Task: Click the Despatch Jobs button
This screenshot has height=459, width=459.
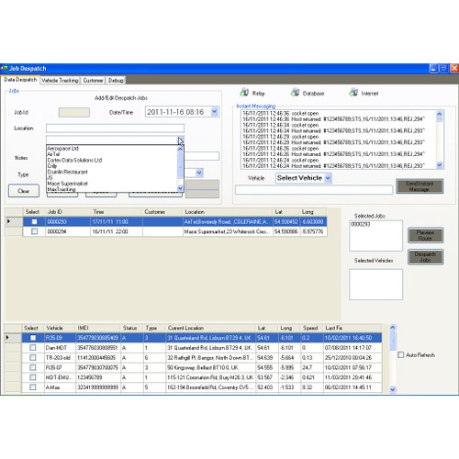Action: click(425, 257)
